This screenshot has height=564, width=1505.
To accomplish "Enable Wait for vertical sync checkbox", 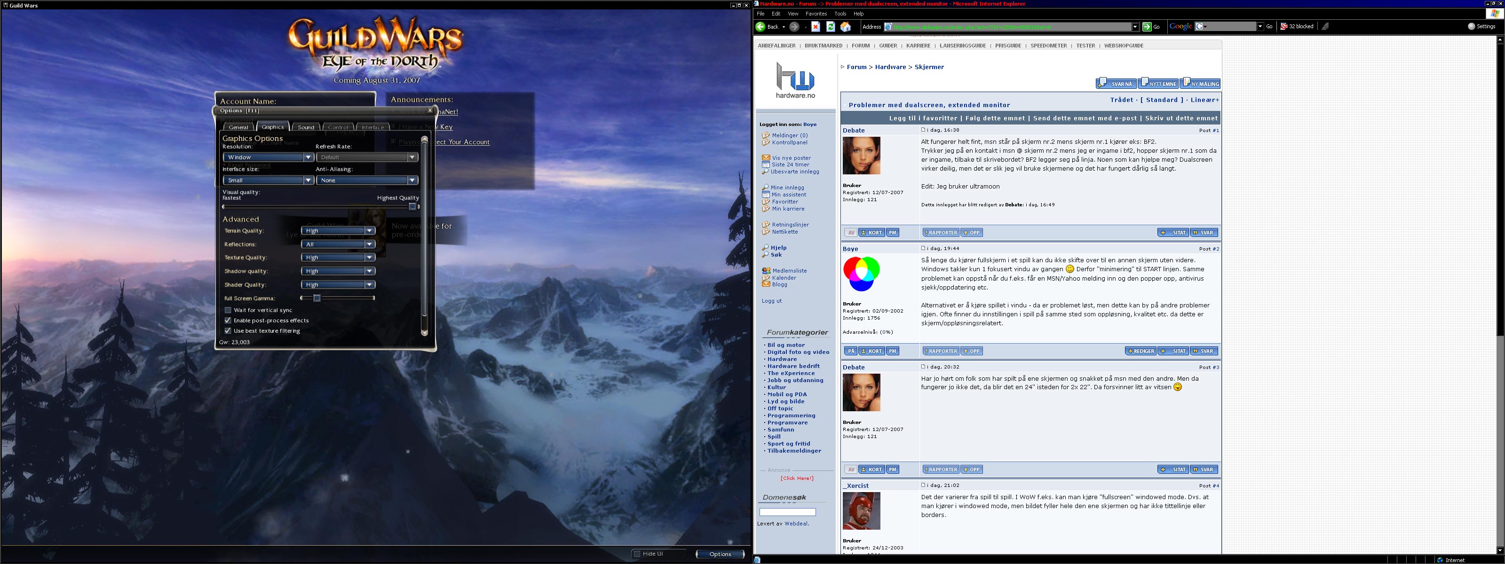I will tap(228, 311).
